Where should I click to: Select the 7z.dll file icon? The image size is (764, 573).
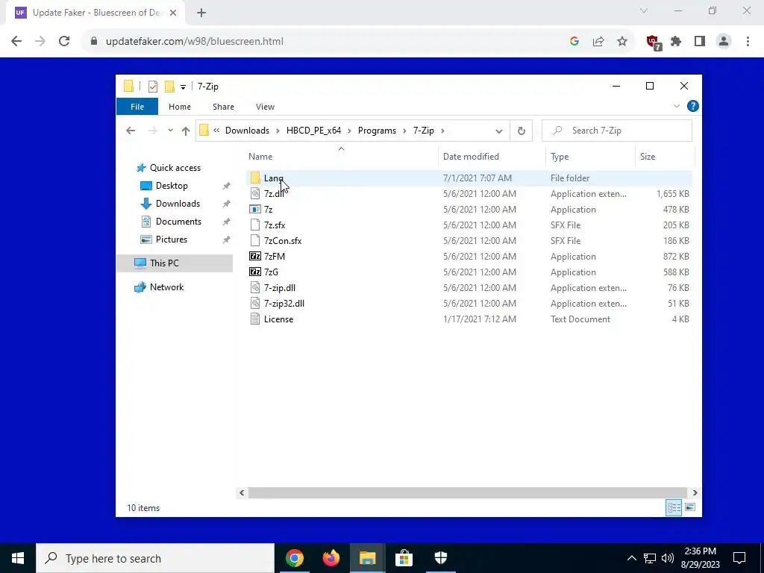point(255,193)
